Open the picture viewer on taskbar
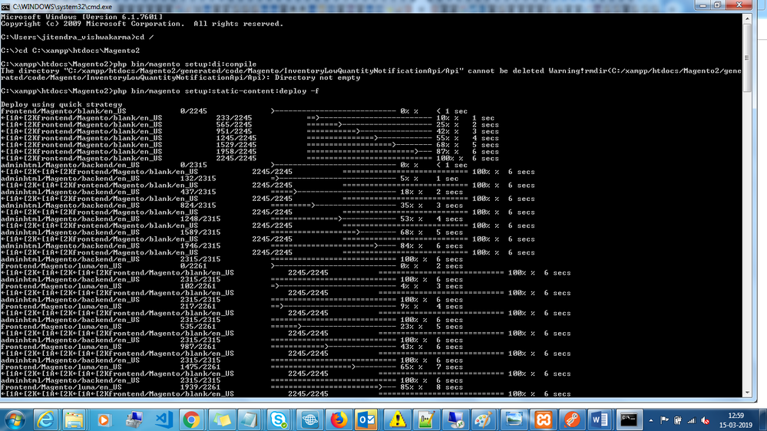 (514, 419)
